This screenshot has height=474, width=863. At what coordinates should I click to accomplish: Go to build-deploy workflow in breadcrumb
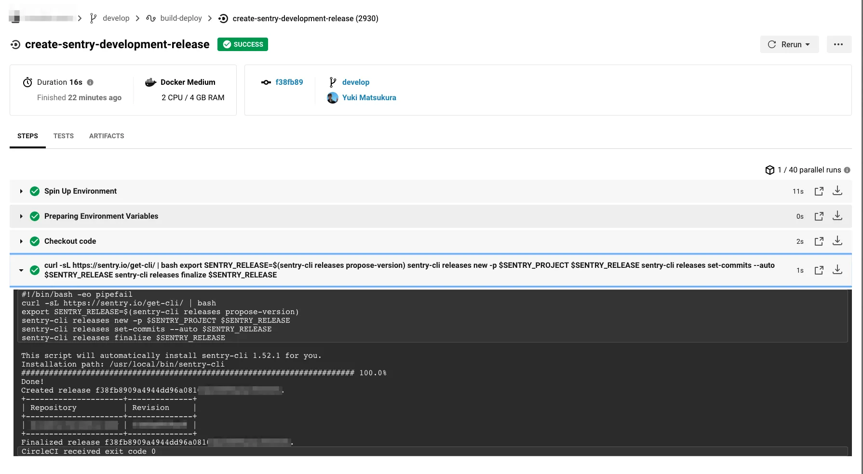tap(181, 18)
